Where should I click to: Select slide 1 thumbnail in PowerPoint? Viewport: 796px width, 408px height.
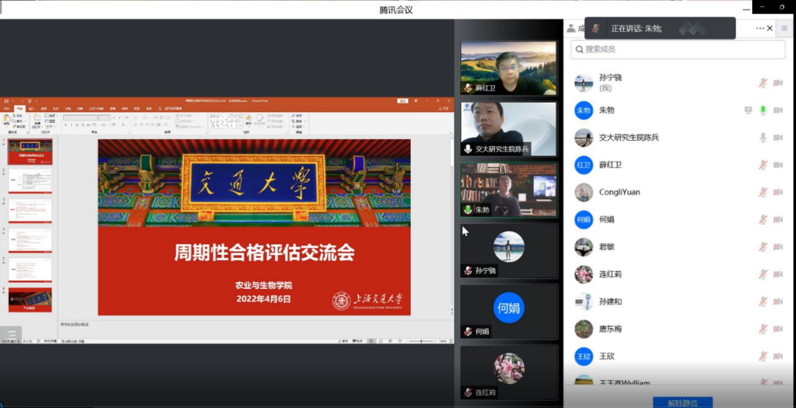click(30, 151)
